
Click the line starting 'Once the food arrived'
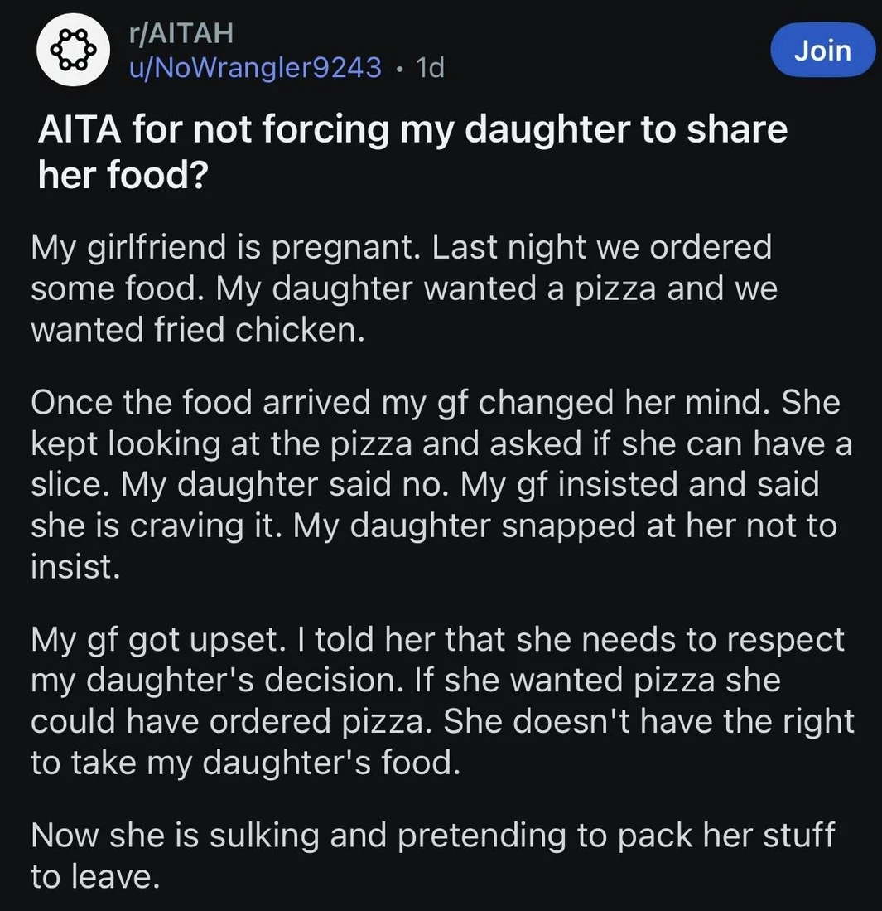click(x=436, y=402)
